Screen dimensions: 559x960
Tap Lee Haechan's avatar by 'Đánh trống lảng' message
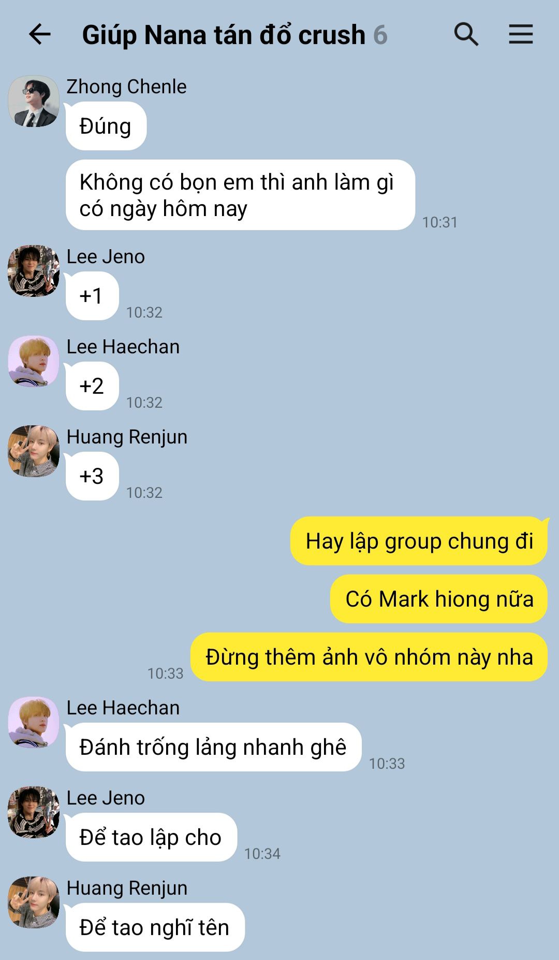coord(34,722)
